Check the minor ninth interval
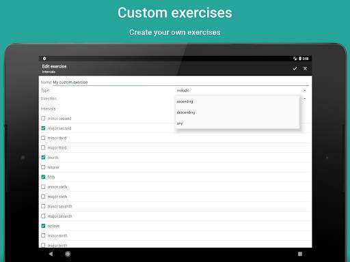This screenshot has height=262, width=350. click(x=43, y=235)
